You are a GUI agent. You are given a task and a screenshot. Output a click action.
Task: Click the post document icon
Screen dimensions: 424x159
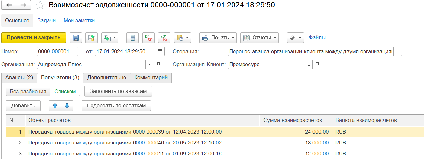92,38
